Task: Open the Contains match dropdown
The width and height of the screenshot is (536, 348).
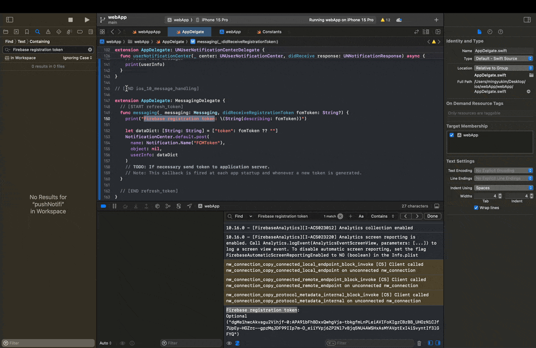Action: pos(382,216)
